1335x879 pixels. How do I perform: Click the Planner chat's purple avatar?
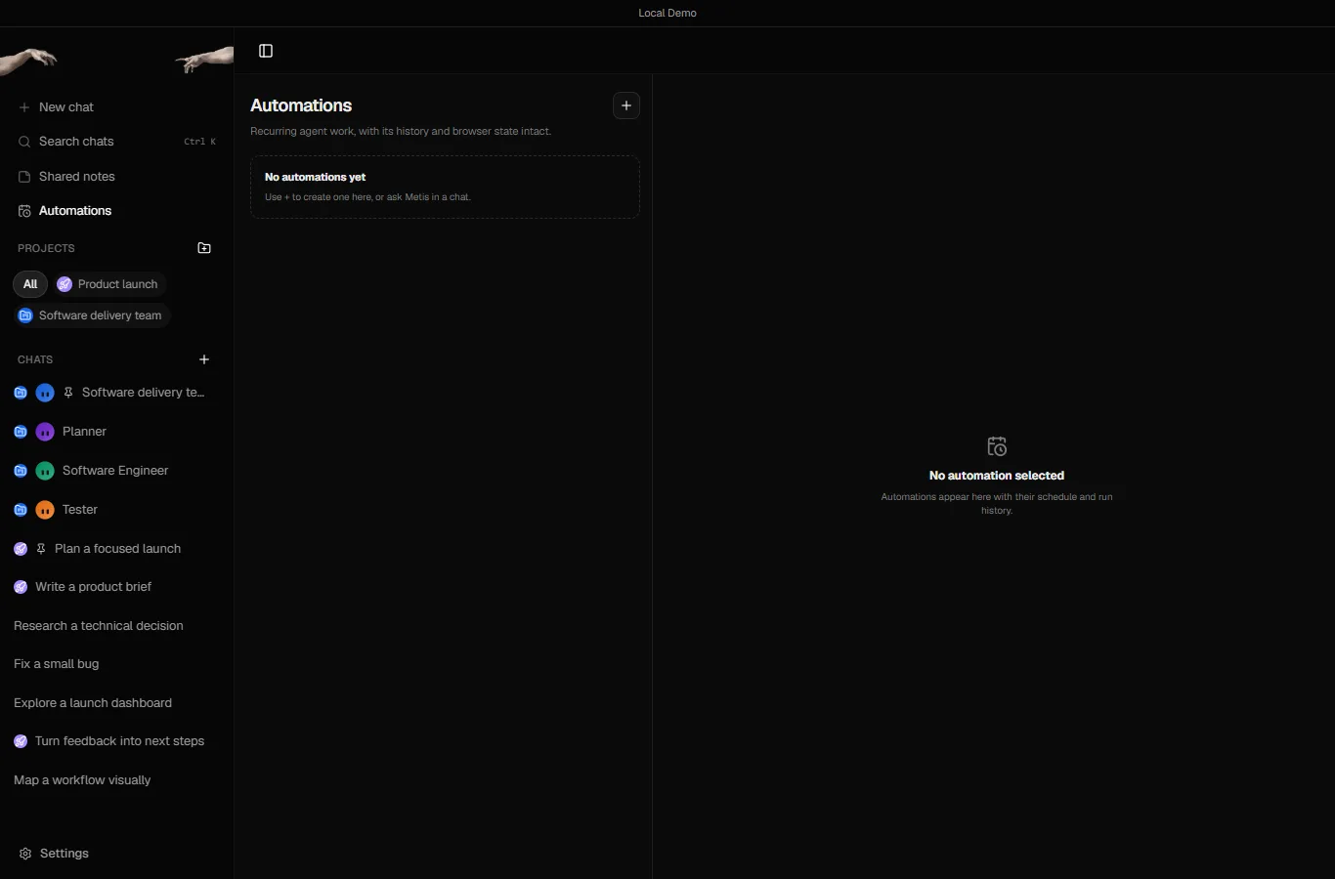45,432
